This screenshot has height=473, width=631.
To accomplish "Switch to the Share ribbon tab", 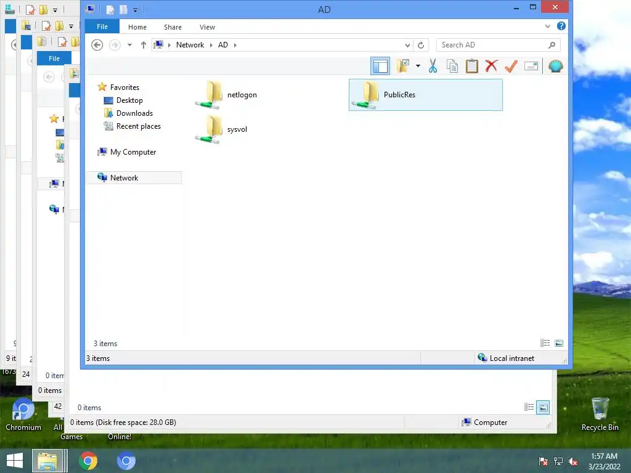I will pyautogui.click(x=173, y=27).
